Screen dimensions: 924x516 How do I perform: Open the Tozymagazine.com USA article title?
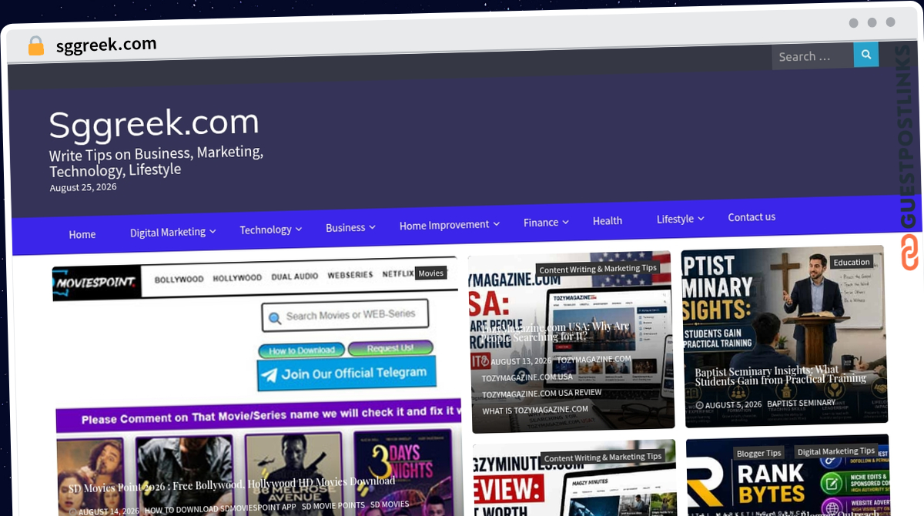[556, 332]
